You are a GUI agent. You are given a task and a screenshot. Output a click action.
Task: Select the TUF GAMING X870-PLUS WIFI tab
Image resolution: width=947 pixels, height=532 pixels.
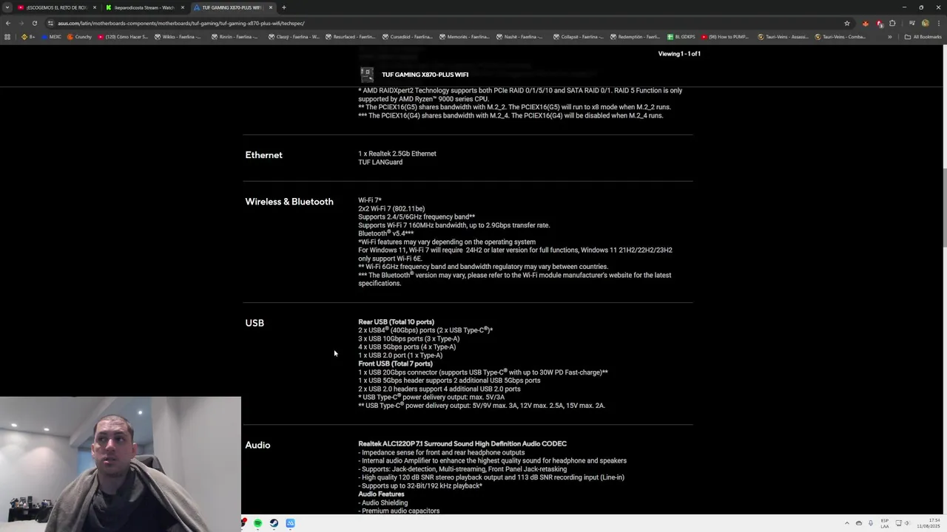coord(232,7)
